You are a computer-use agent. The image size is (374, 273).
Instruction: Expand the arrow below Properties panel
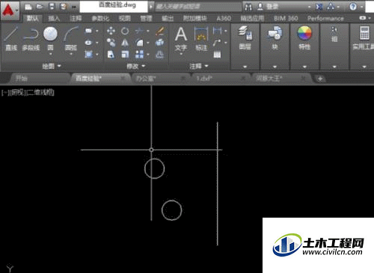pos(304,67)
